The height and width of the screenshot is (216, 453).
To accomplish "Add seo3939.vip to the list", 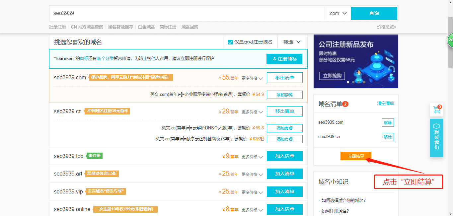I will pyautogui.click(x=284, y=191).
